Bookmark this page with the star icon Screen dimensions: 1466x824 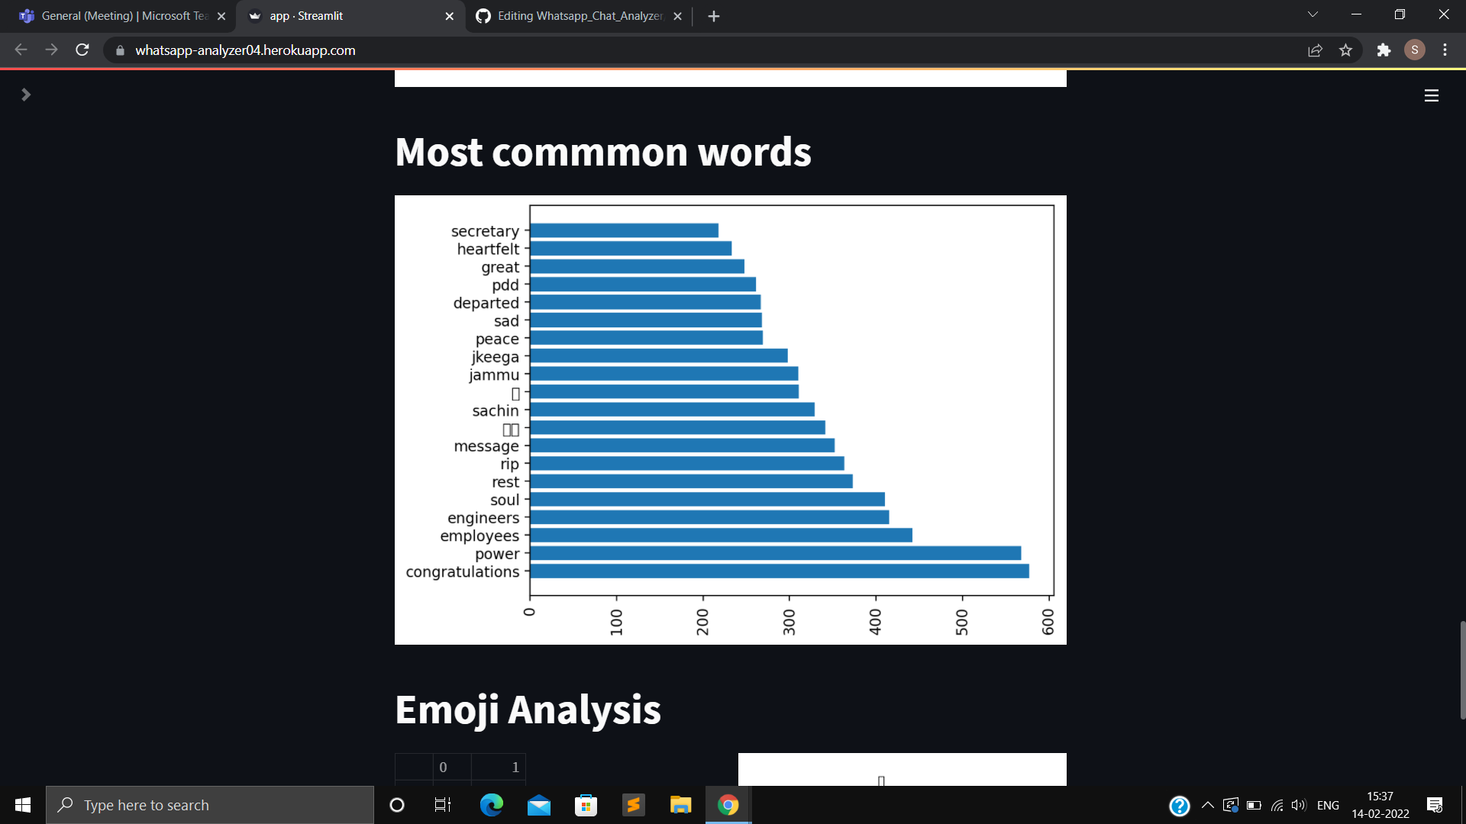click(1346, 50)
